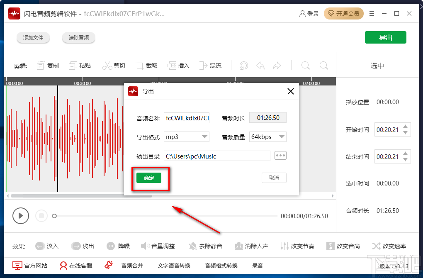Open the 音频质量 64kbps quality dropdown
Screen dimensions: 423x278
[267, 137]
